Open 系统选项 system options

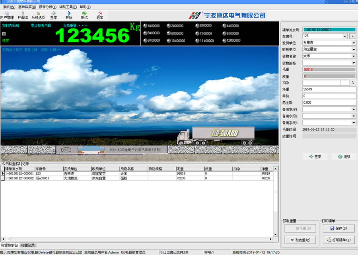(x=38, y=15)
